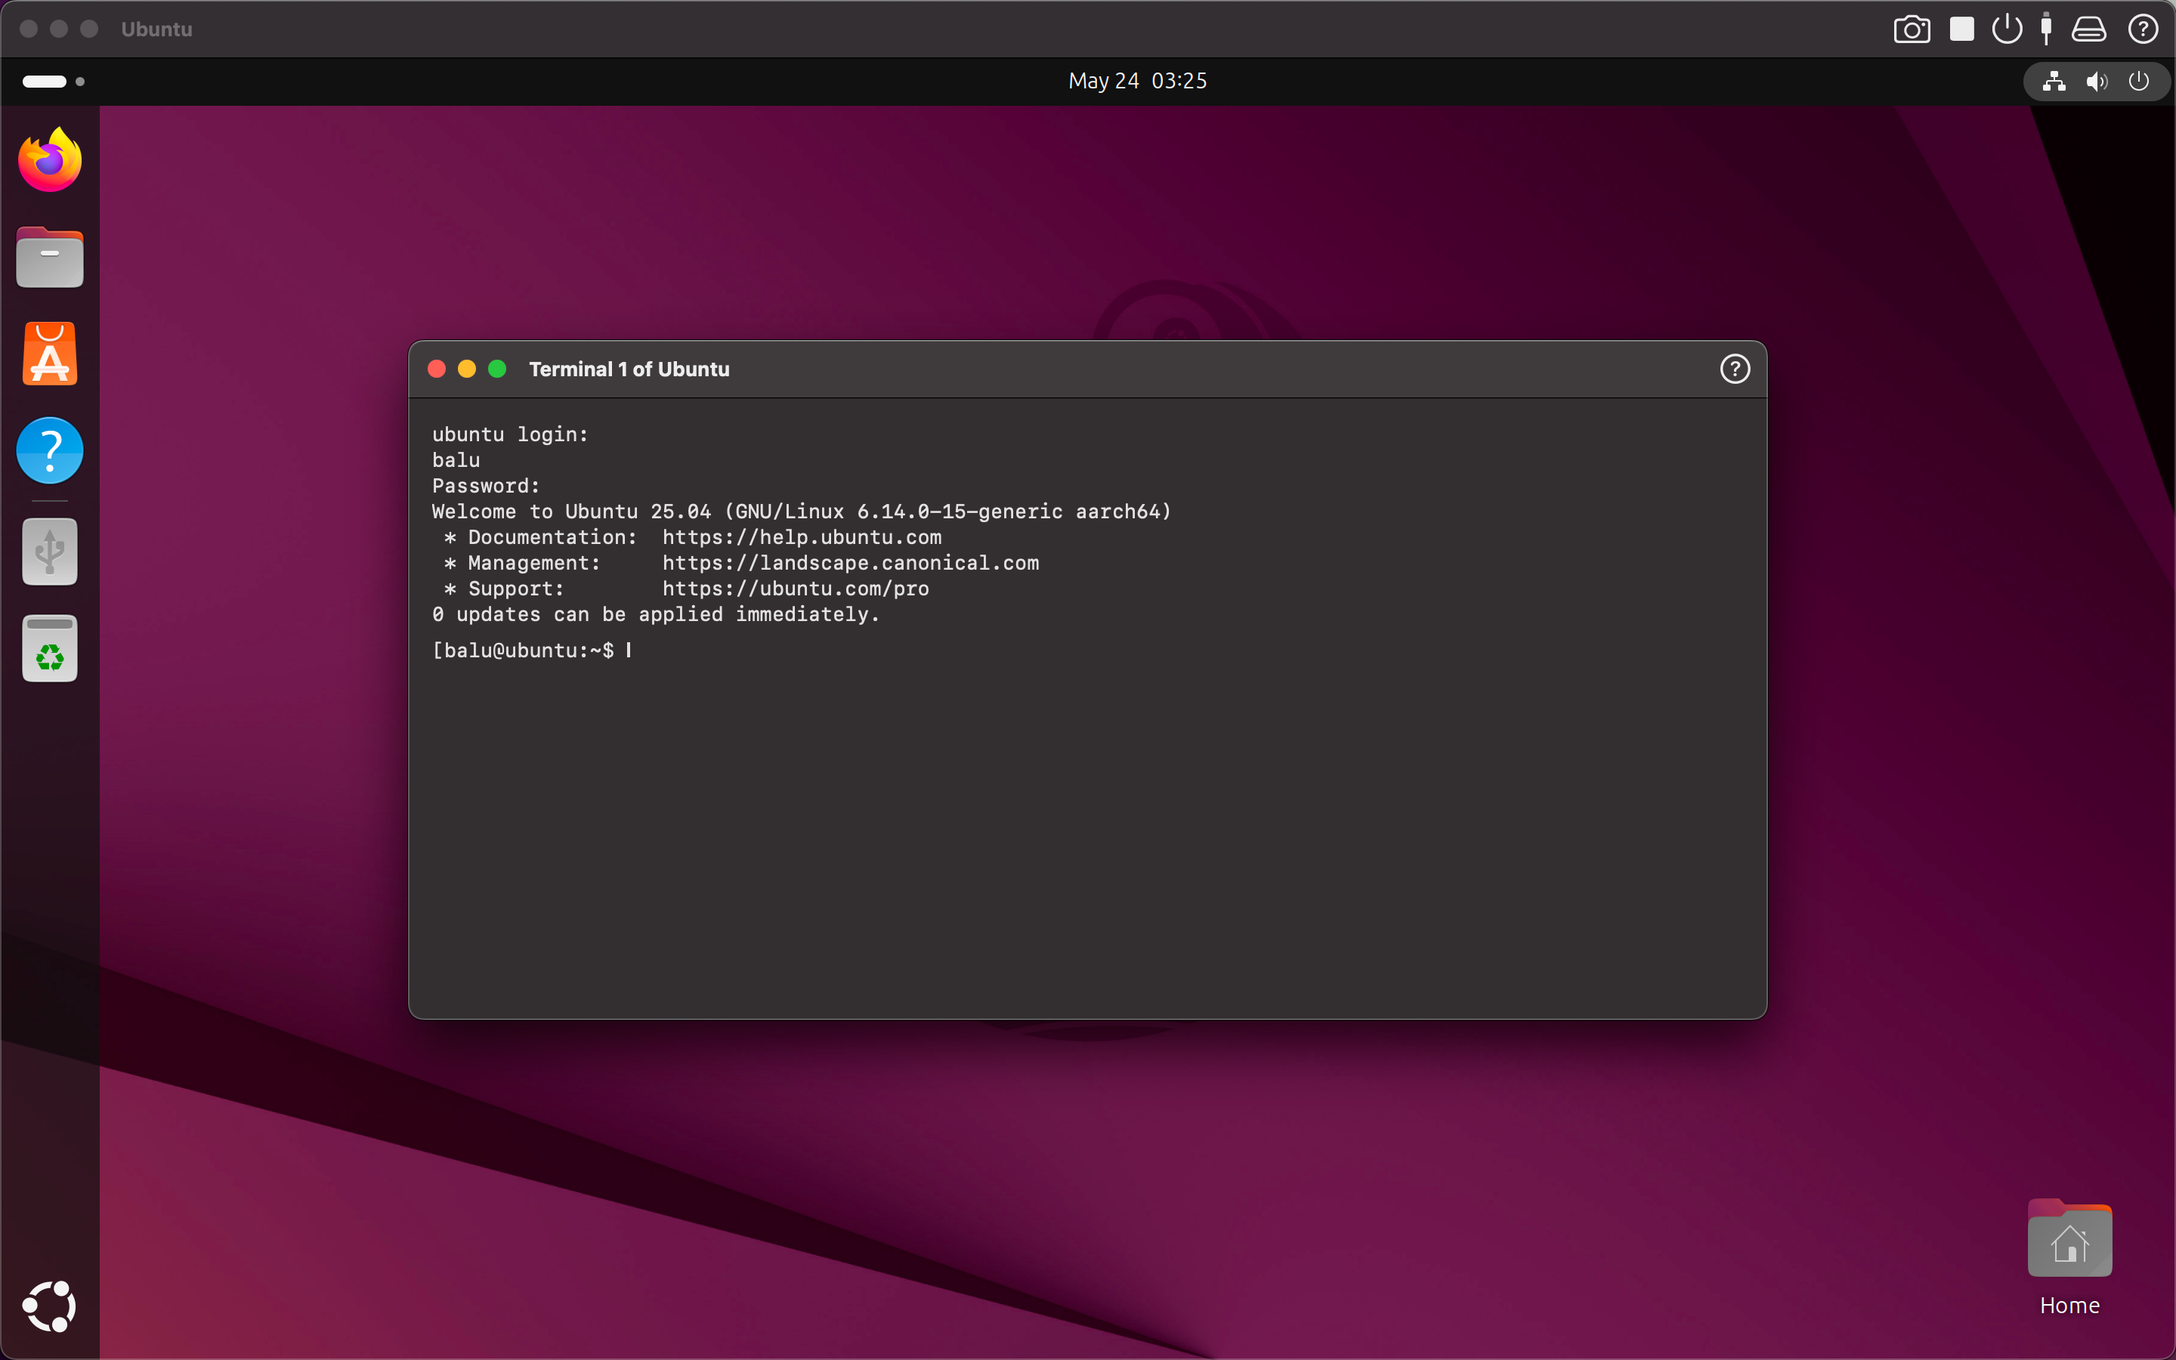This screenshot has width=2176, height=1360.
Task: Click the VM power icon in the toolbar
Action: click(2006, 29)
